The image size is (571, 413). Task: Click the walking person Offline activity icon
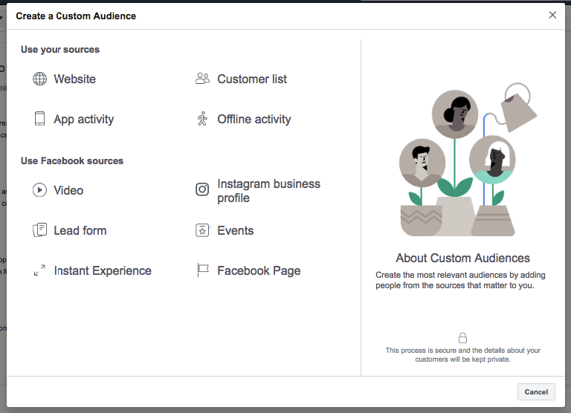tap(202, 119)
